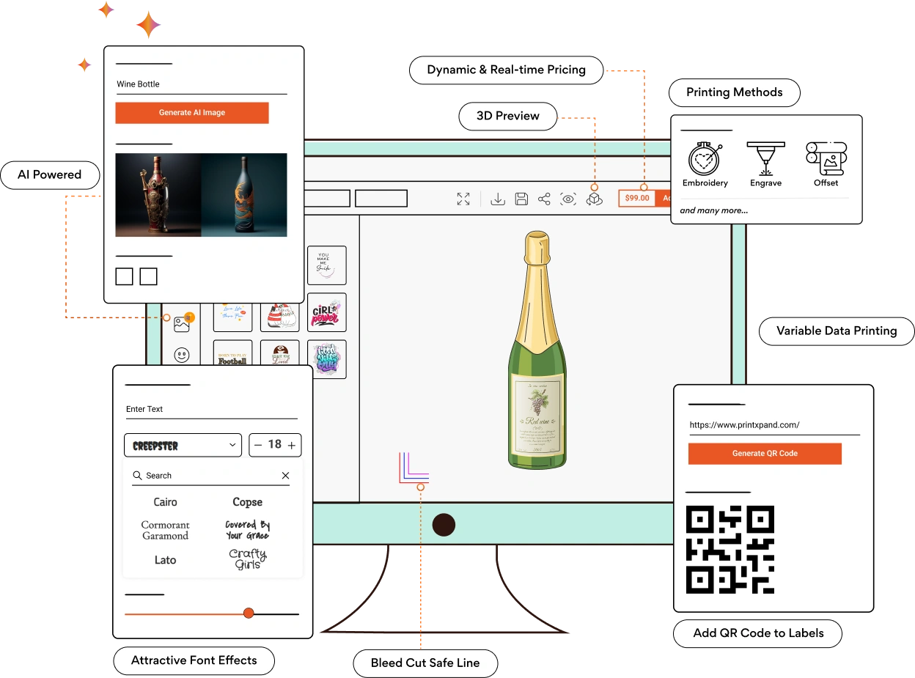The height and width of the screenshot is (678, 915).
Task: Increase font size with plus button
Action: pyautogui.click(x=292, y=445)
